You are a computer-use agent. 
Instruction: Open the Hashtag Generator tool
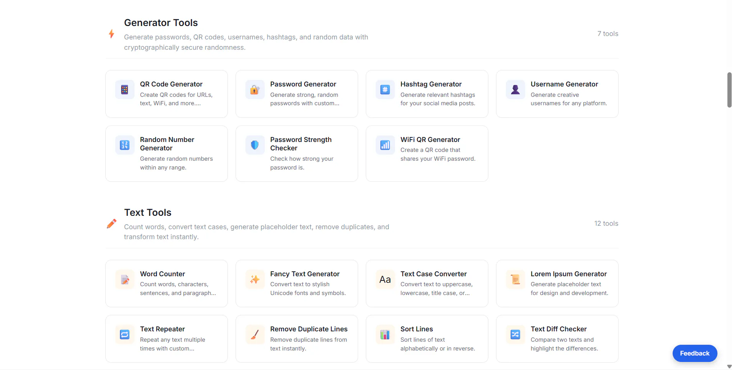(x=427, y=94)
